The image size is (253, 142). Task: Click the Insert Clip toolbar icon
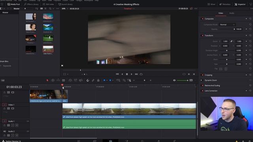click(70, 80)
